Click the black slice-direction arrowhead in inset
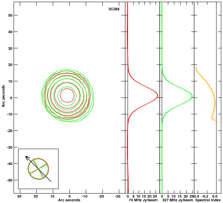This screenshot has height=203, width=223. pos(27,158)
